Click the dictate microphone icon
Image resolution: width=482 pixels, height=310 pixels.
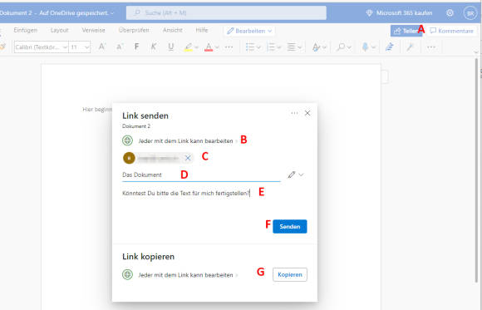click(x=365, y=47)
